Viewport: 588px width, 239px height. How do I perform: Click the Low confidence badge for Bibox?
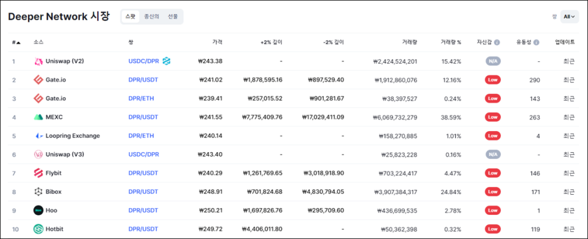492,192
